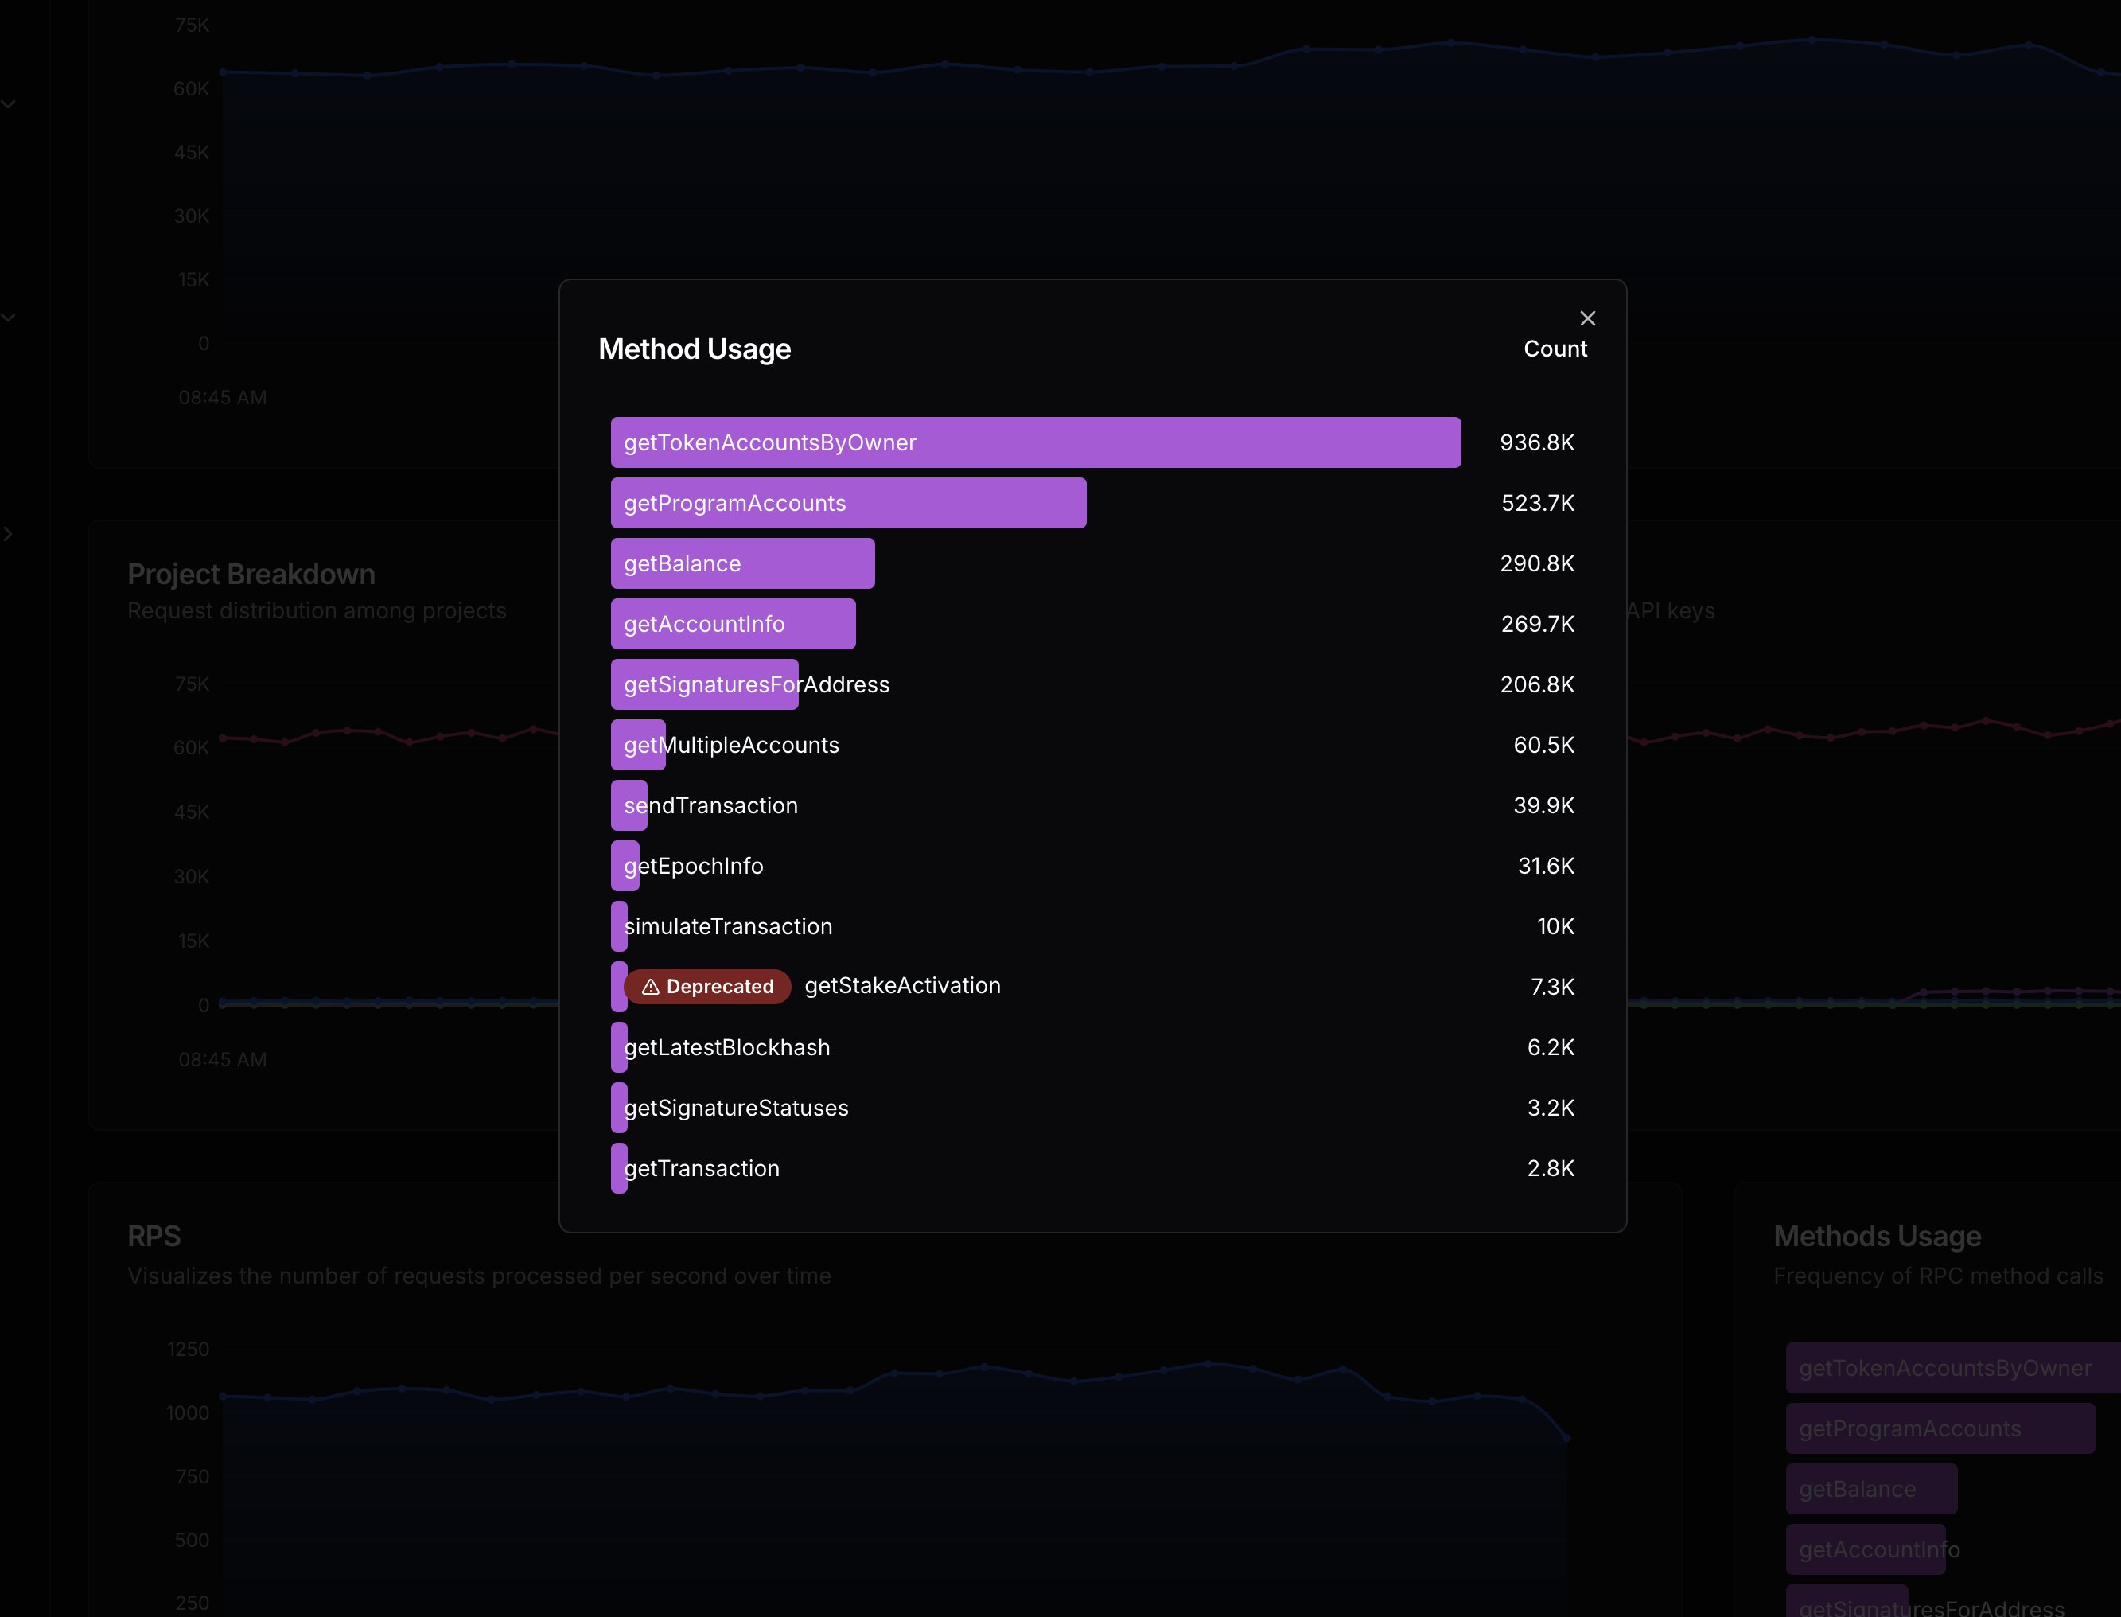This screenshot has height=1617, width=2121.
Task: Click the getProgramAccounts bar
Action: point(848,502)
